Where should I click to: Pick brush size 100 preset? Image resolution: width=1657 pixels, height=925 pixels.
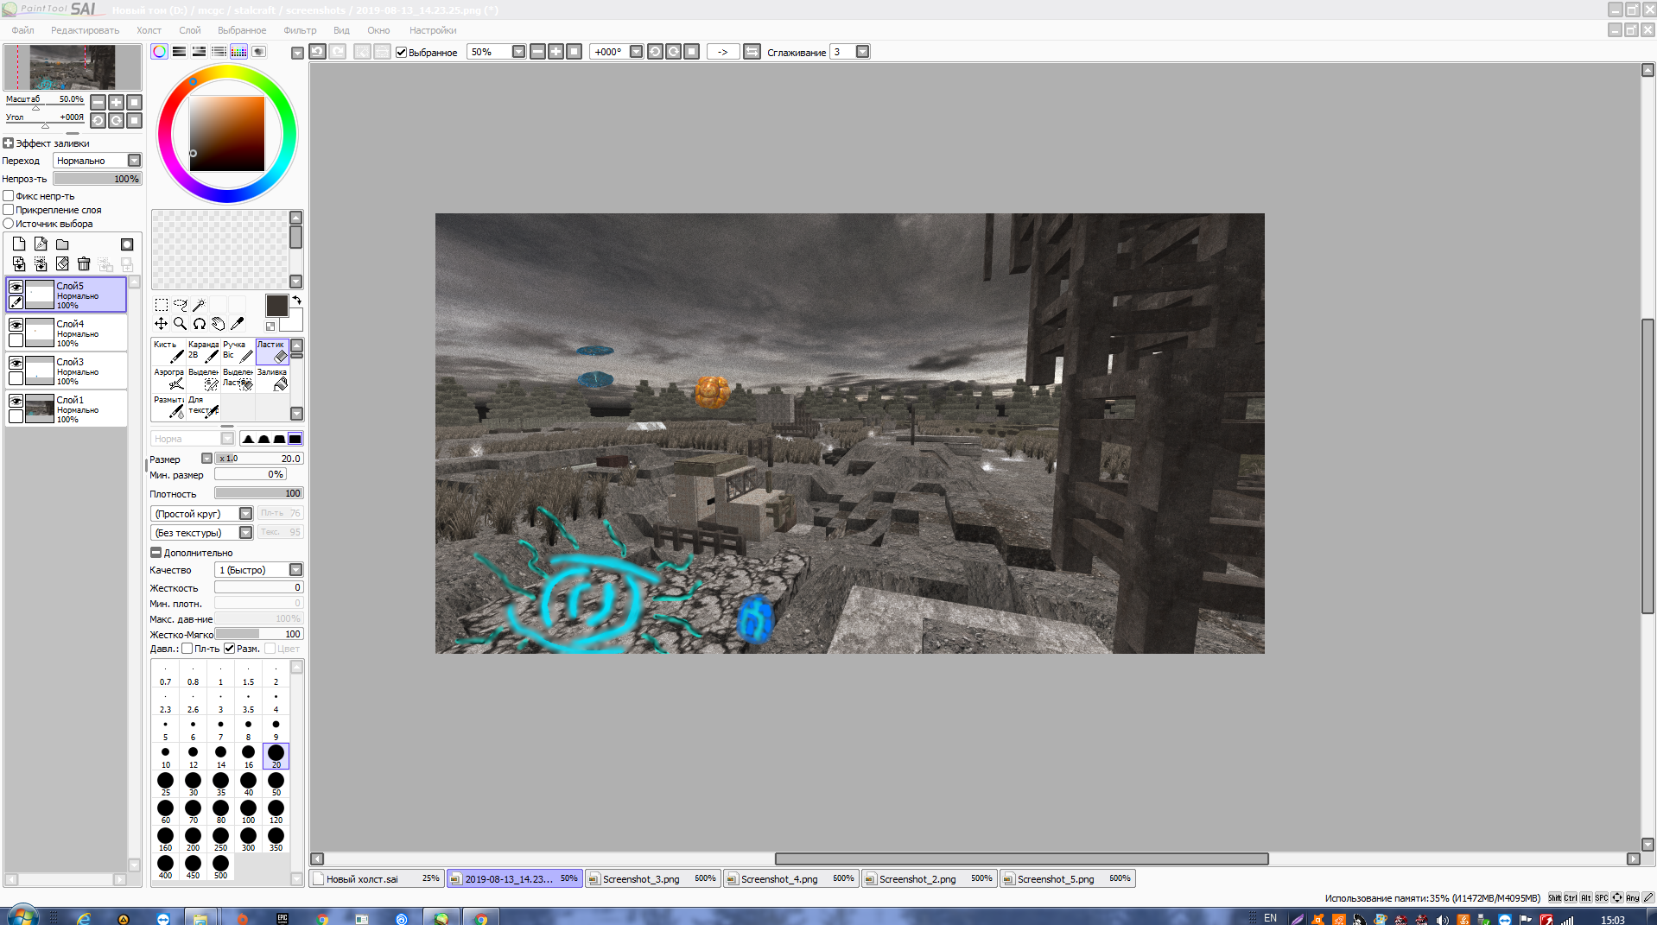pos(249,811)
